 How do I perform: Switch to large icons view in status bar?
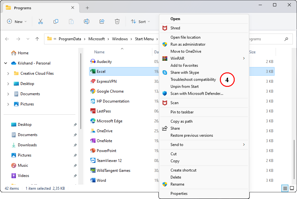(292, 188)
